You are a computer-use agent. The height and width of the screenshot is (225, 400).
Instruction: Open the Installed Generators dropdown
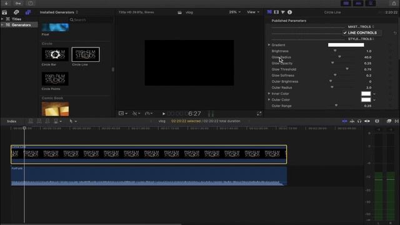point(59,12)
